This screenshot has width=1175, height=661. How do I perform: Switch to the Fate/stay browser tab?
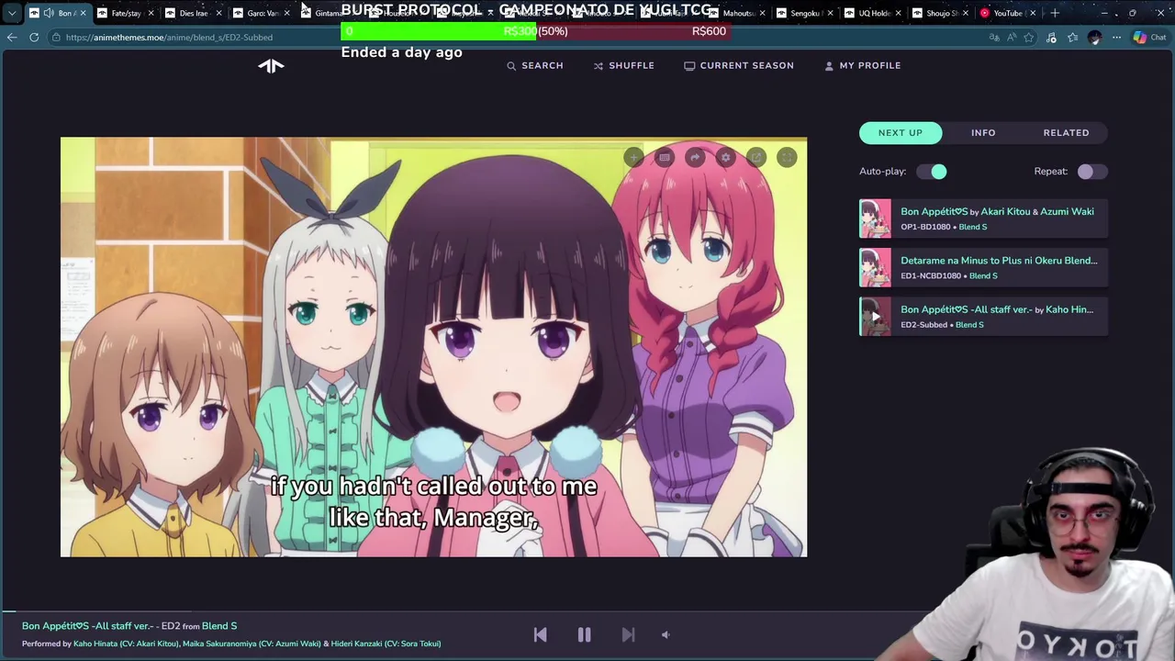pyautogui.click(x=126, y=13)
